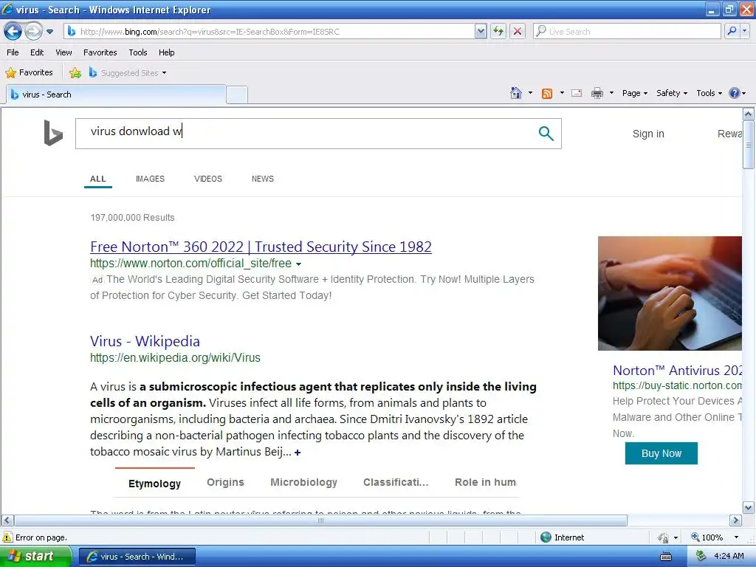
Task: Click the Print icon
Action: point(597,93)
